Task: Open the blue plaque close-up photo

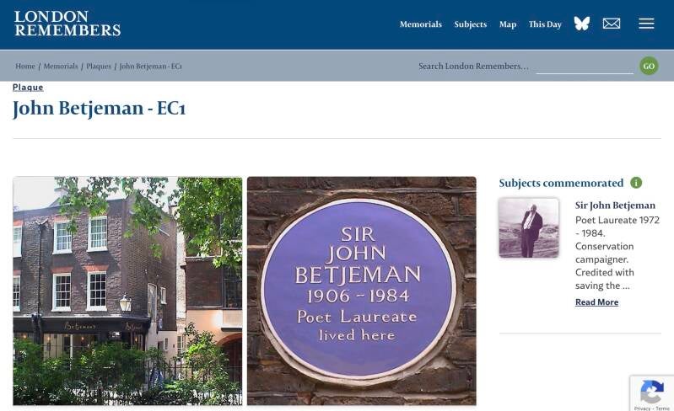Action: click(x=362, y=291)
